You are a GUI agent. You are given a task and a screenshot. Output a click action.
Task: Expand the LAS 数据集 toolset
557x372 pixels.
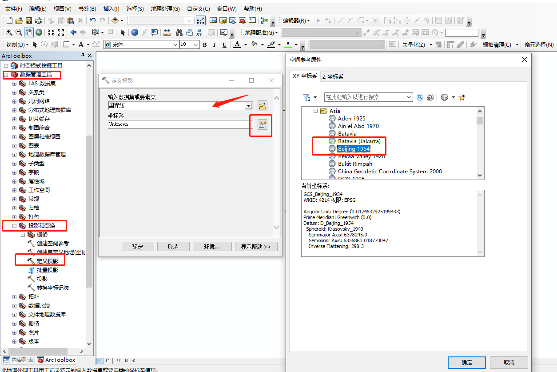(15, 84)
